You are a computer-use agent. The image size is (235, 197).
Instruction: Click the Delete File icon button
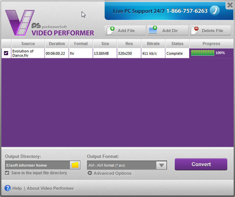195,30
